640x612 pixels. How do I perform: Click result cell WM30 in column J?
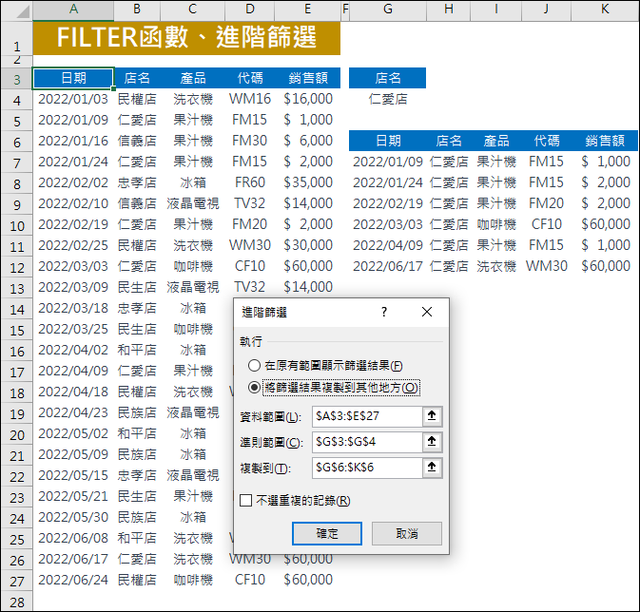click(x=546, y=266)
